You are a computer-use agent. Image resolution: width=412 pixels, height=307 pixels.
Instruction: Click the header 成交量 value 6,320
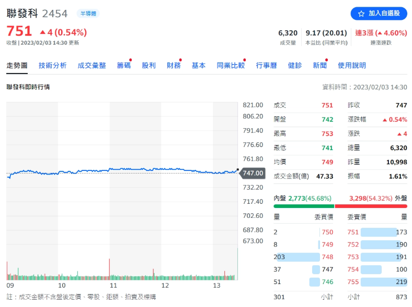(x=288, y=33)
